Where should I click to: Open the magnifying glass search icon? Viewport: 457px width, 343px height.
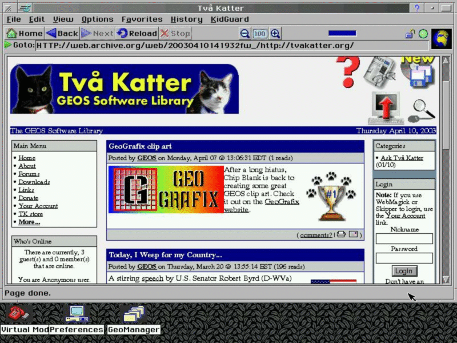422,111
